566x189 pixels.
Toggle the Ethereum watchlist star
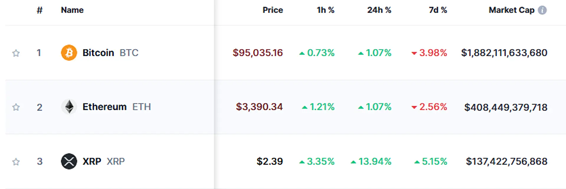[x=16, y=107]
